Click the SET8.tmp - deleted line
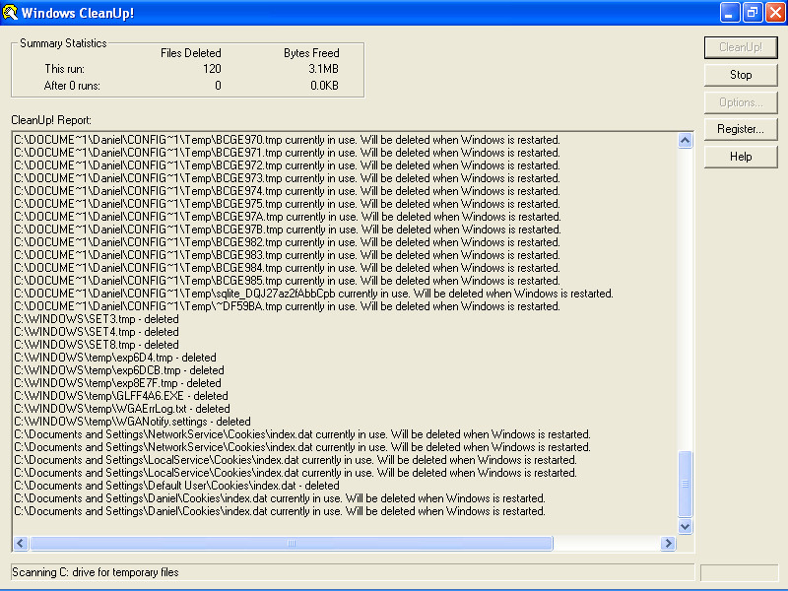Image resolution: width=788 pixels, height=591 pixels. coord(97,345)
